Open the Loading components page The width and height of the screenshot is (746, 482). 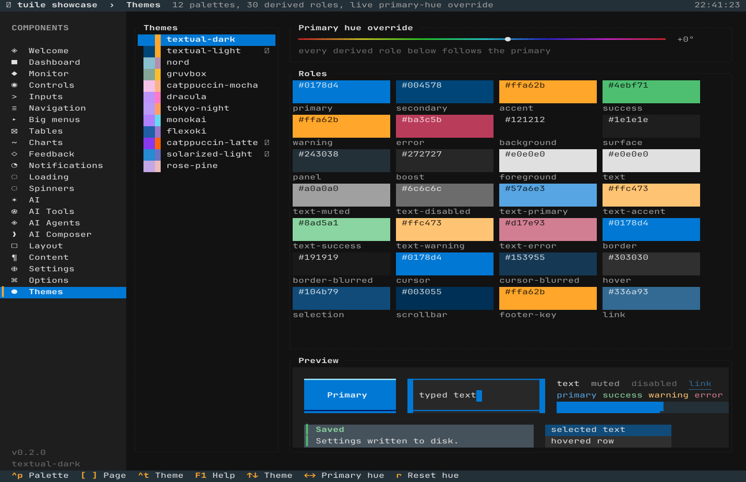pyautogui.click(x=63, y=177)
